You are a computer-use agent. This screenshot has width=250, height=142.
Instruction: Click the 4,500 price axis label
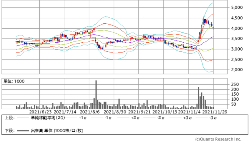pyautogui.click(x=237, y=18)
